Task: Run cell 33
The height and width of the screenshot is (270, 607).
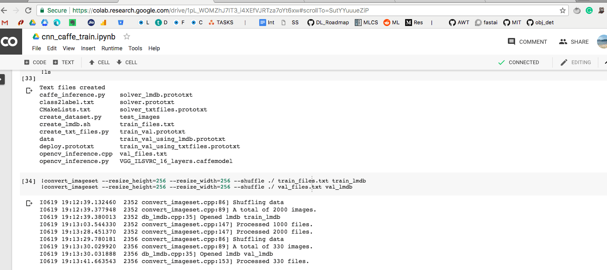Action: point(29,78)
